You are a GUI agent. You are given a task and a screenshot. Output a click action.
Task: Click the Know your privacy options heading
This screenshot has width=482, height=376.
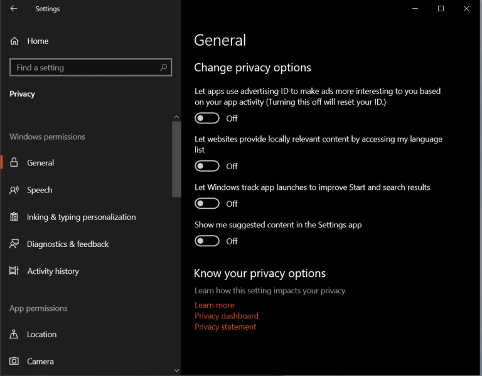pos(260,273)
